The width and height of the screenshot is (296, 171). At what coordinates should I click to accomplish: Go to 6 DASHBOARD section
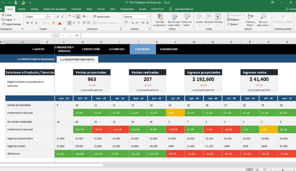169,49
